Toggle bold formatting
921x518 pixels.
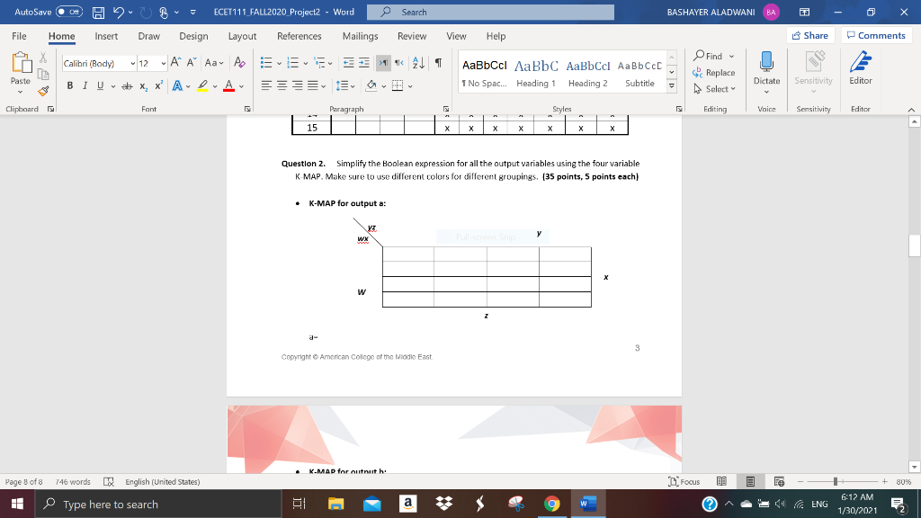[70, 84]
